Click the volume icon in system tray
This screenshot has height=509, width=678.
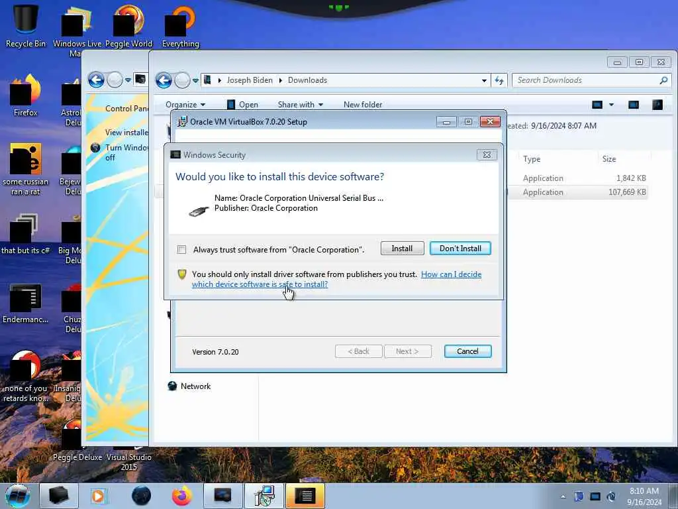611,496
